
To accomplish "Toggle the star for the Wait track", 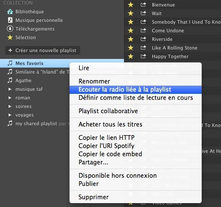I will pyautogui.click(x=130, y=13).
